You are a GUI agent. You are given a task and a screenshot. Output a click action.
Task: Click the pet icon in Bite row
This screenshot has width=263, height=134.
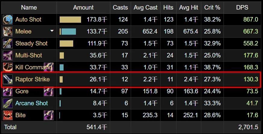[x=49, y=115]
